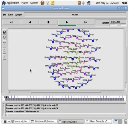Click the window menu icon in titlebar

3,8
